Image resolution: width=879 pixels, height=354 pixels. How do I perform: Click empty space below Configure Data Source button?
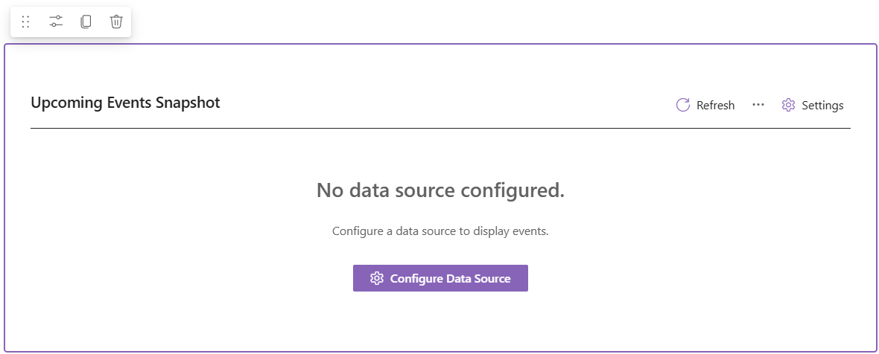click(440, 320)
